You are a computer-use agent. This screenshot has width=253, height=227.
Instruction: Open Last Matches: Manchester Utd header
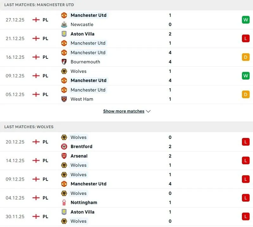pyautogui.click(x=39, y=5)
